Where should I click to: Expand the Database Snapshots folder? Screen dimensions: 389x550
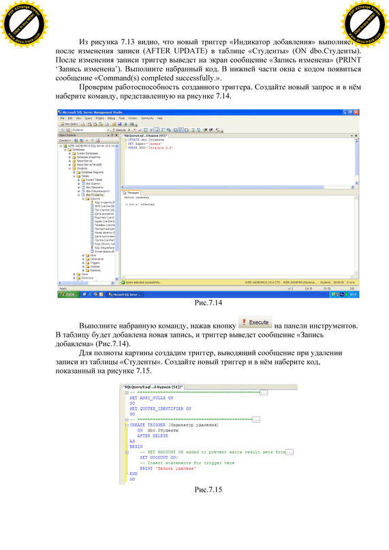(x=69, y=157)
